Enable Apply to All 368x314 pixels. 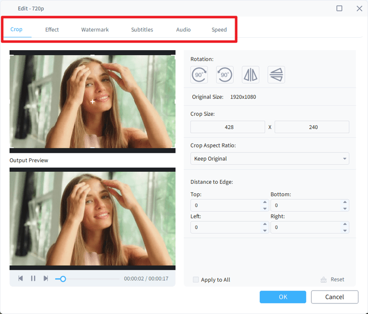pos(195,279)
